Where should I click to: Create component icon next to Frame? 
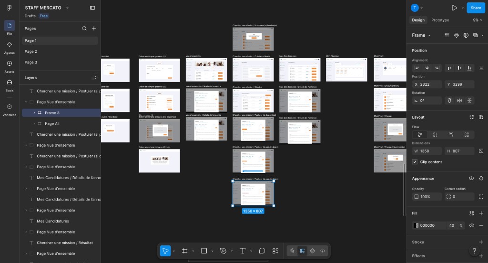[456, 35]
